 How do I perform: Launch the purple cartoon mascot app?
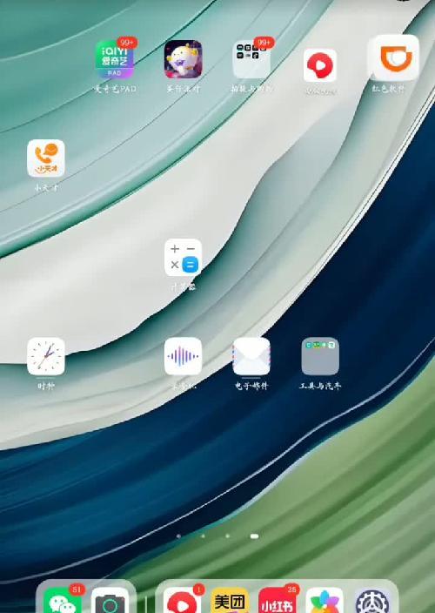[184, 59]
